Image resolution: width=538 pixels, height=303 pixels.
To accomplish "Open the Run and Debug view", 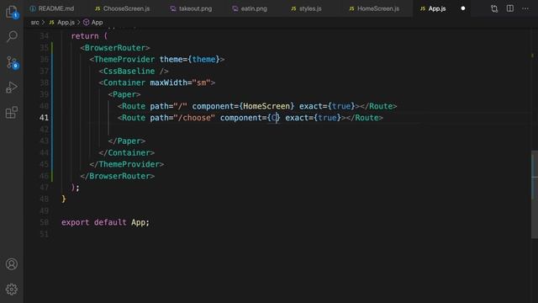I will pos(12,88).
